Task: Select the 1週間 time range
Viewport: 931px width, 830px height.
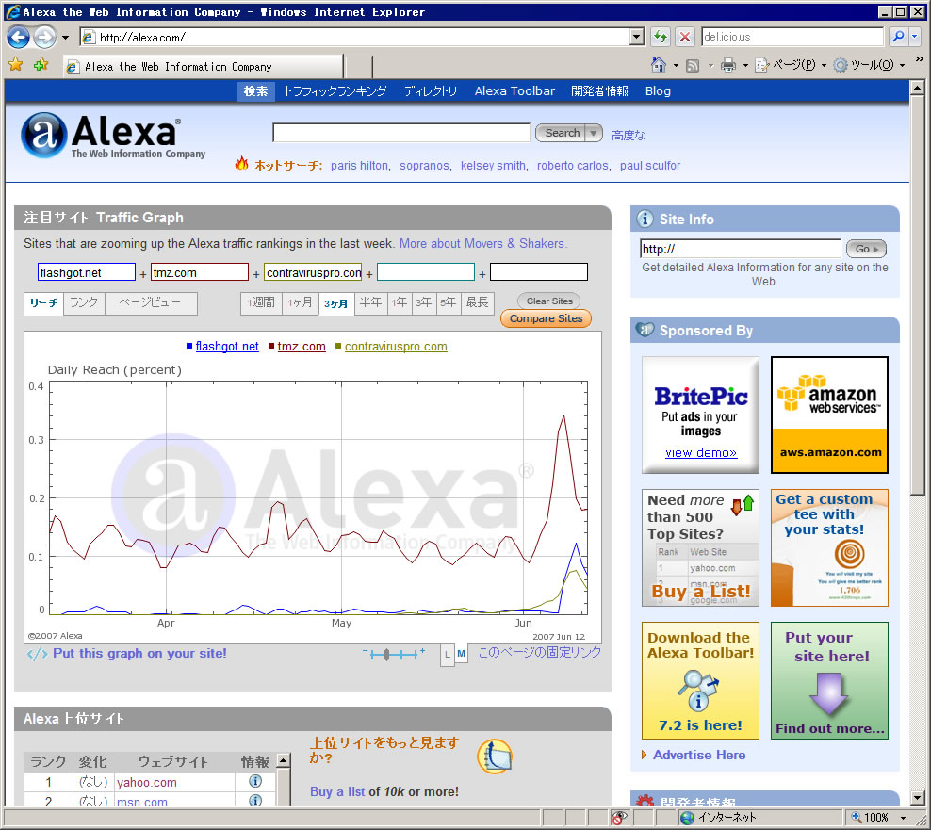Action: point(261,302)
